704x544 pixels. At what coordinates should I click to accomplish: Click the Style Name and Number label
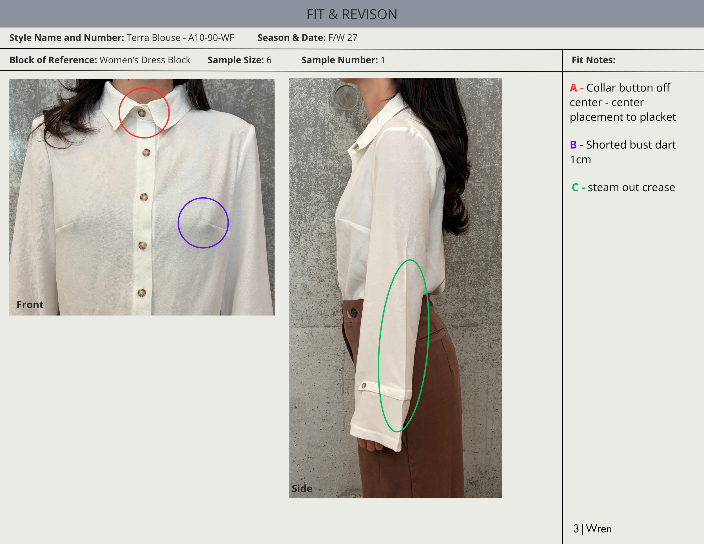pyautogui.click(x=66, y=38)
